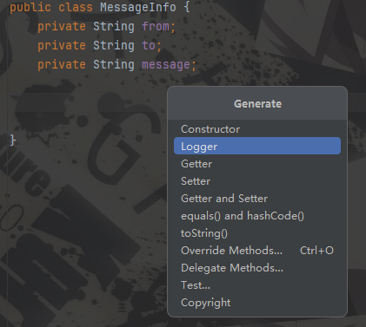The width and height of the screenshot is (366, 327).
Task: Select Getter and Setter option
Action: click(x=257, y=199)
